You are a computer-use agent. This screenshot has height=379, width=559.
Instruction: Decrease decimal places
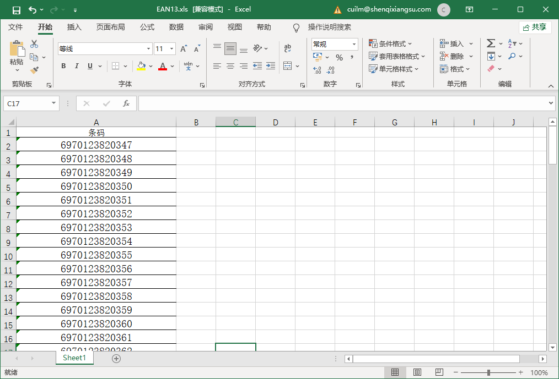tap(330, 70)
